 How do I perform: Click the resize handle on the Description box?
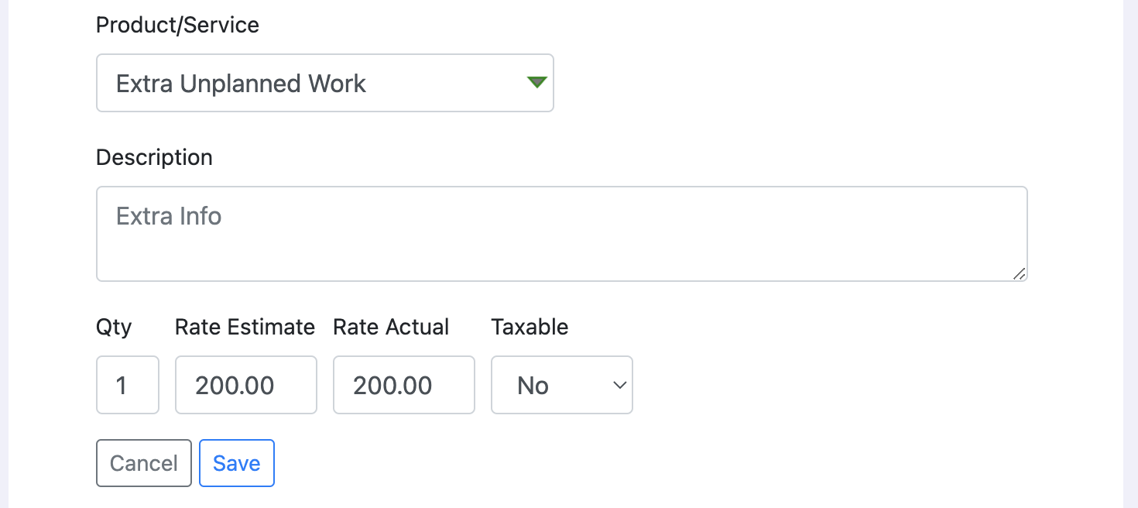tap(1020, 274)
